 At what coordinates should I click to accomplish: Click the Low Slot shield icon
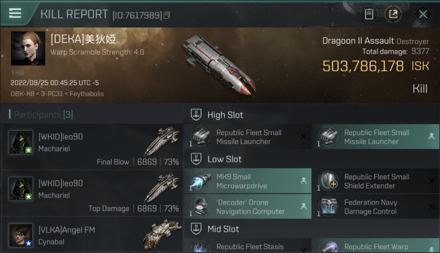click(196, 159)
